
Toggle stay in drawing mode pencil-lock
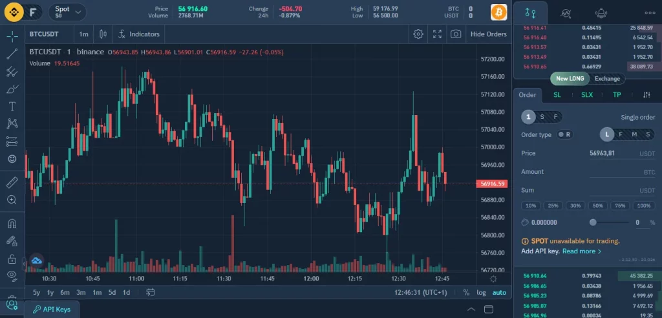click(12, 241)
